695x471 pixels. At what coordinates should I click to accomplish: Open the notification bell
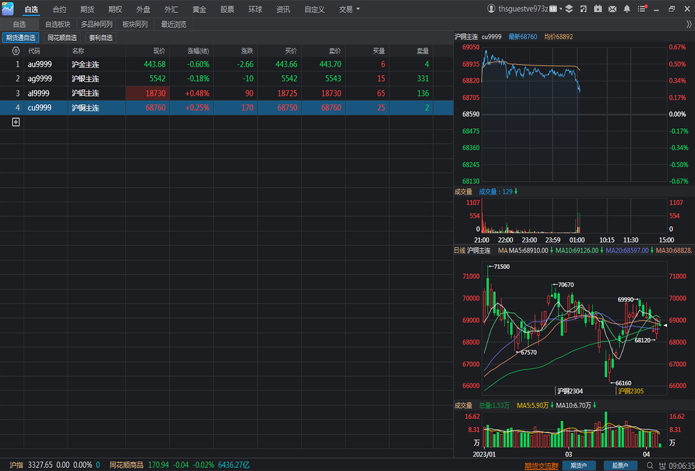click(x=627, y=9)
